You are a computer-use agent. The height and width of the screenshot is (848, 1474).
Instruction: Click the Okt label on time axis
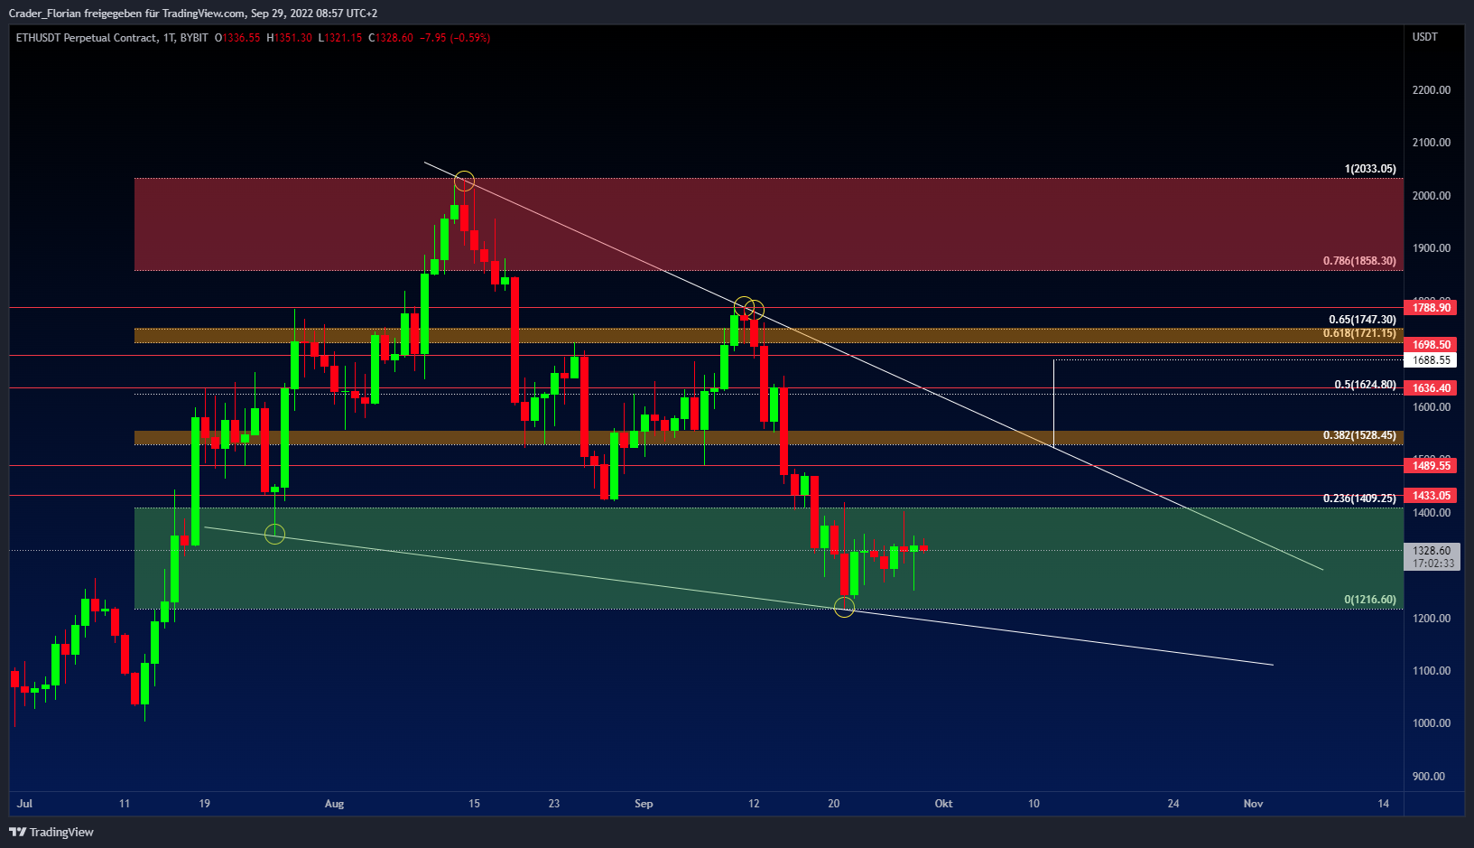pos(943,804)
